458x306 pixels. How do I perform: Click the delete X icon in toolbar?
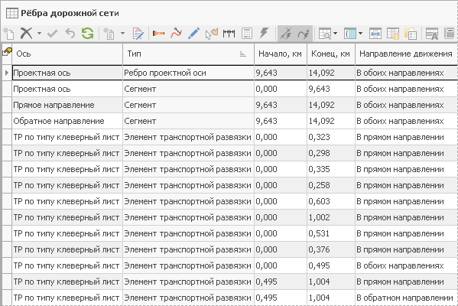click(26, 34)
